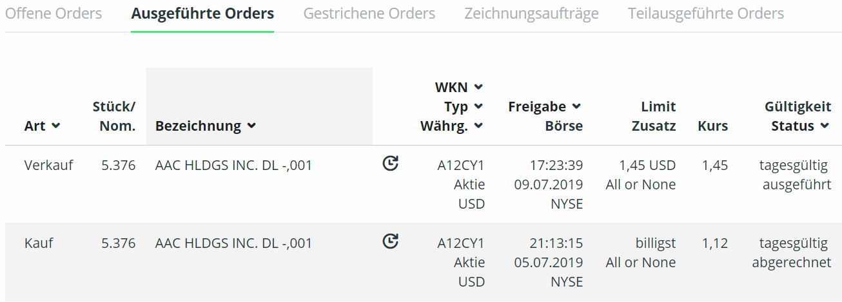Click the abgerechnet status in the Kauf row

792,263
